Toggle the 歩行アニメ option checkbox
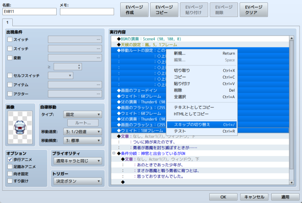The width and height of the screenshot is (302, 203). 10,159
